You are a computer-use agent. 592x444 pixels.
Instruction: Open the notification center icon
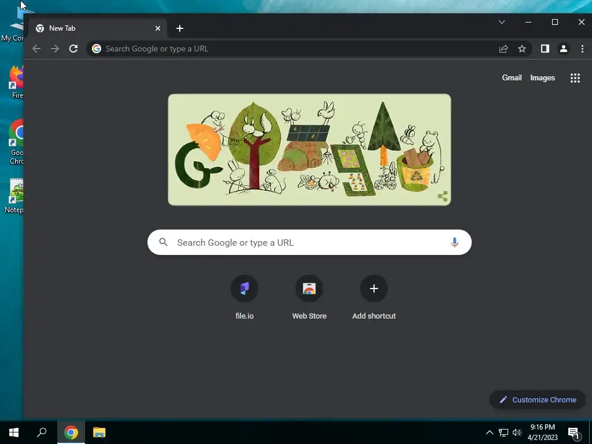tap(574, 433)
